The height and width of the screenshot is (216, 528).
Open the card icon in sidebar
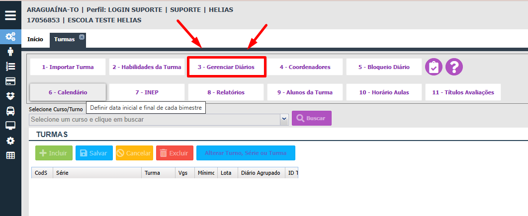[10, 81]
